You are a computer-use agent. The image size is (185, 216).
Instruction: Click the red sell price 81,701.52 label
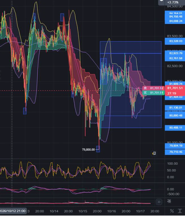[x=153, y=88]
